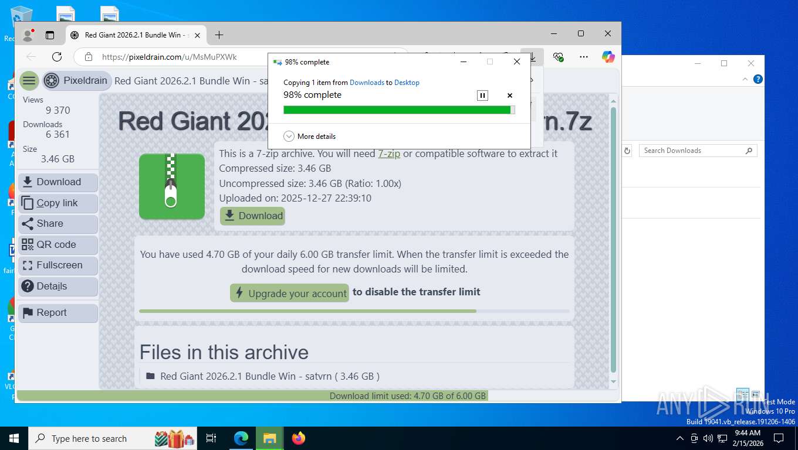Open Firefox from taskbar

299,438
